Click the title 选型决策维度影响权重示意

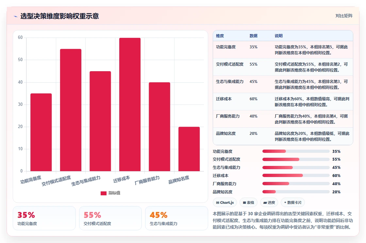click(x=59, y=16)
